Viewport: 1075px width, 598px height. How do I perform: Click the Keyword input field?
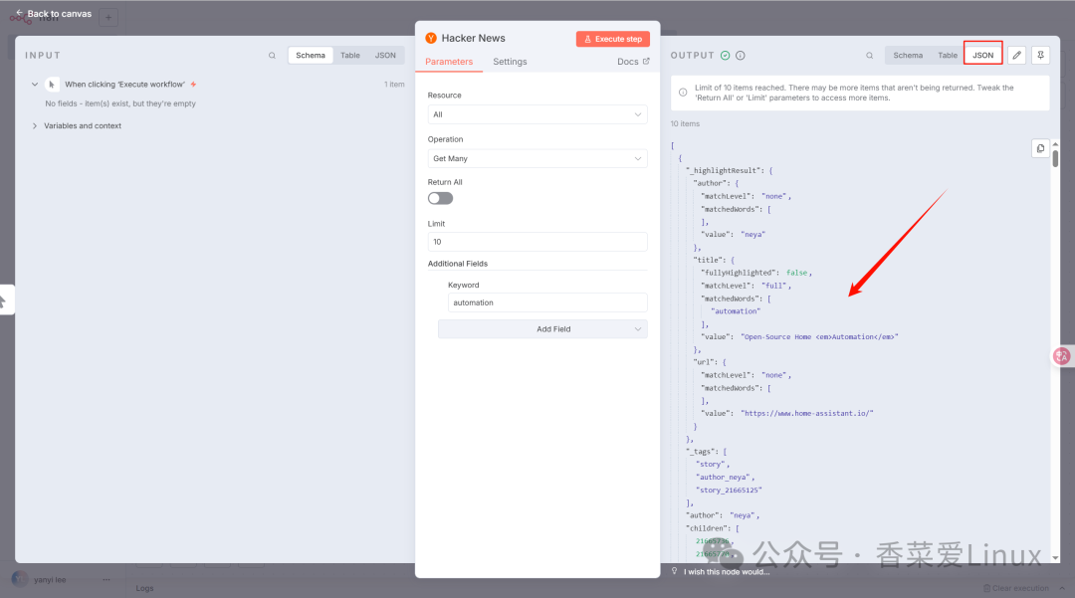point(547,302)
